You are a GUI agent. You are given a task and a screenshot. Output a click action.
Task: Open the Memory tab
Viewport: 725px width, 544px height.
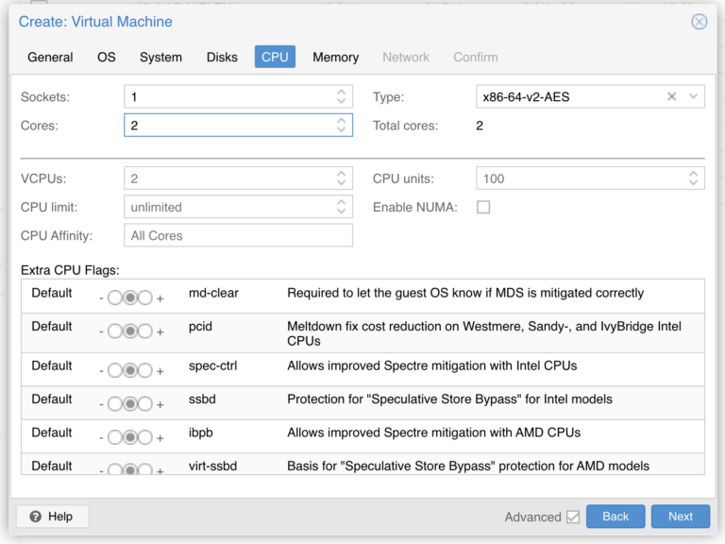click(336, 57)
